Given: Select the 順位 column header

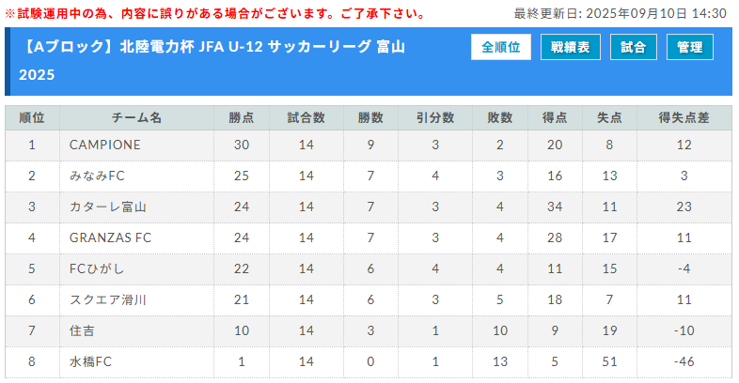Looking at the screenshot, I should [32, 117].
